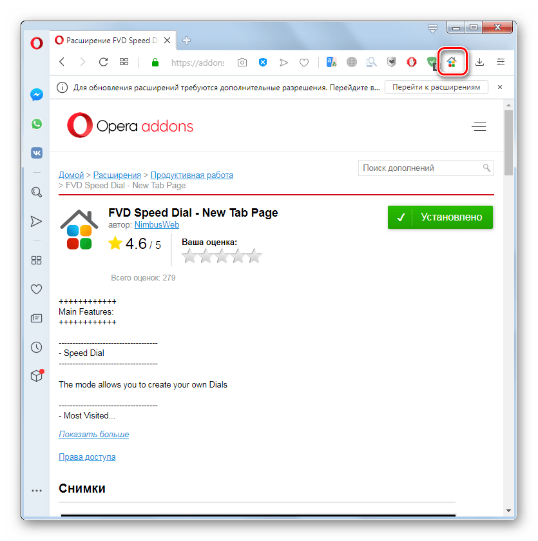Click the scrollbar down arrow

pos(509,511)
